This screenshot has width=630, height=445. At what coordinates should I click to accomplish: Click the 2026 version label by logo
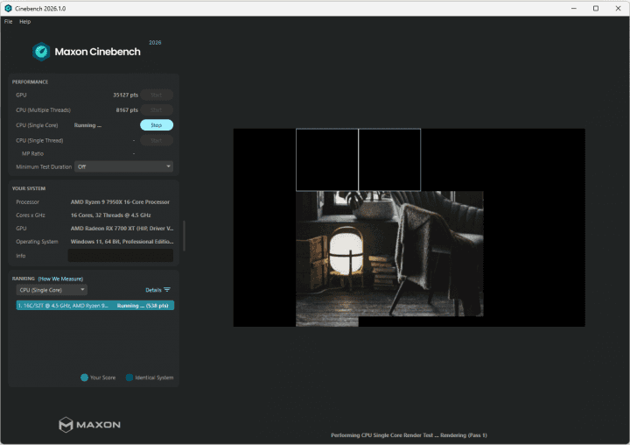tap(155, 42)
